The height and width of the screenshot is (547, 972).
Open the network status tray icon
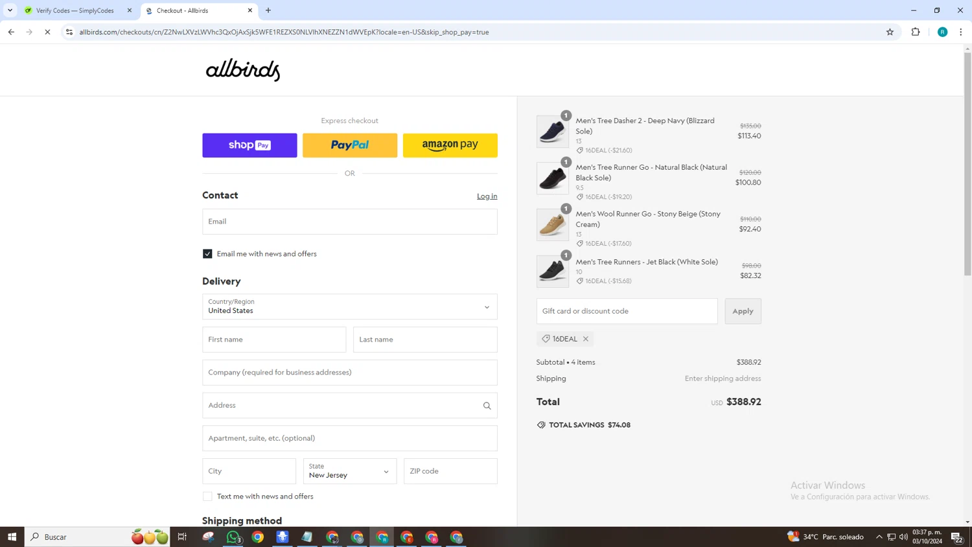892,537
